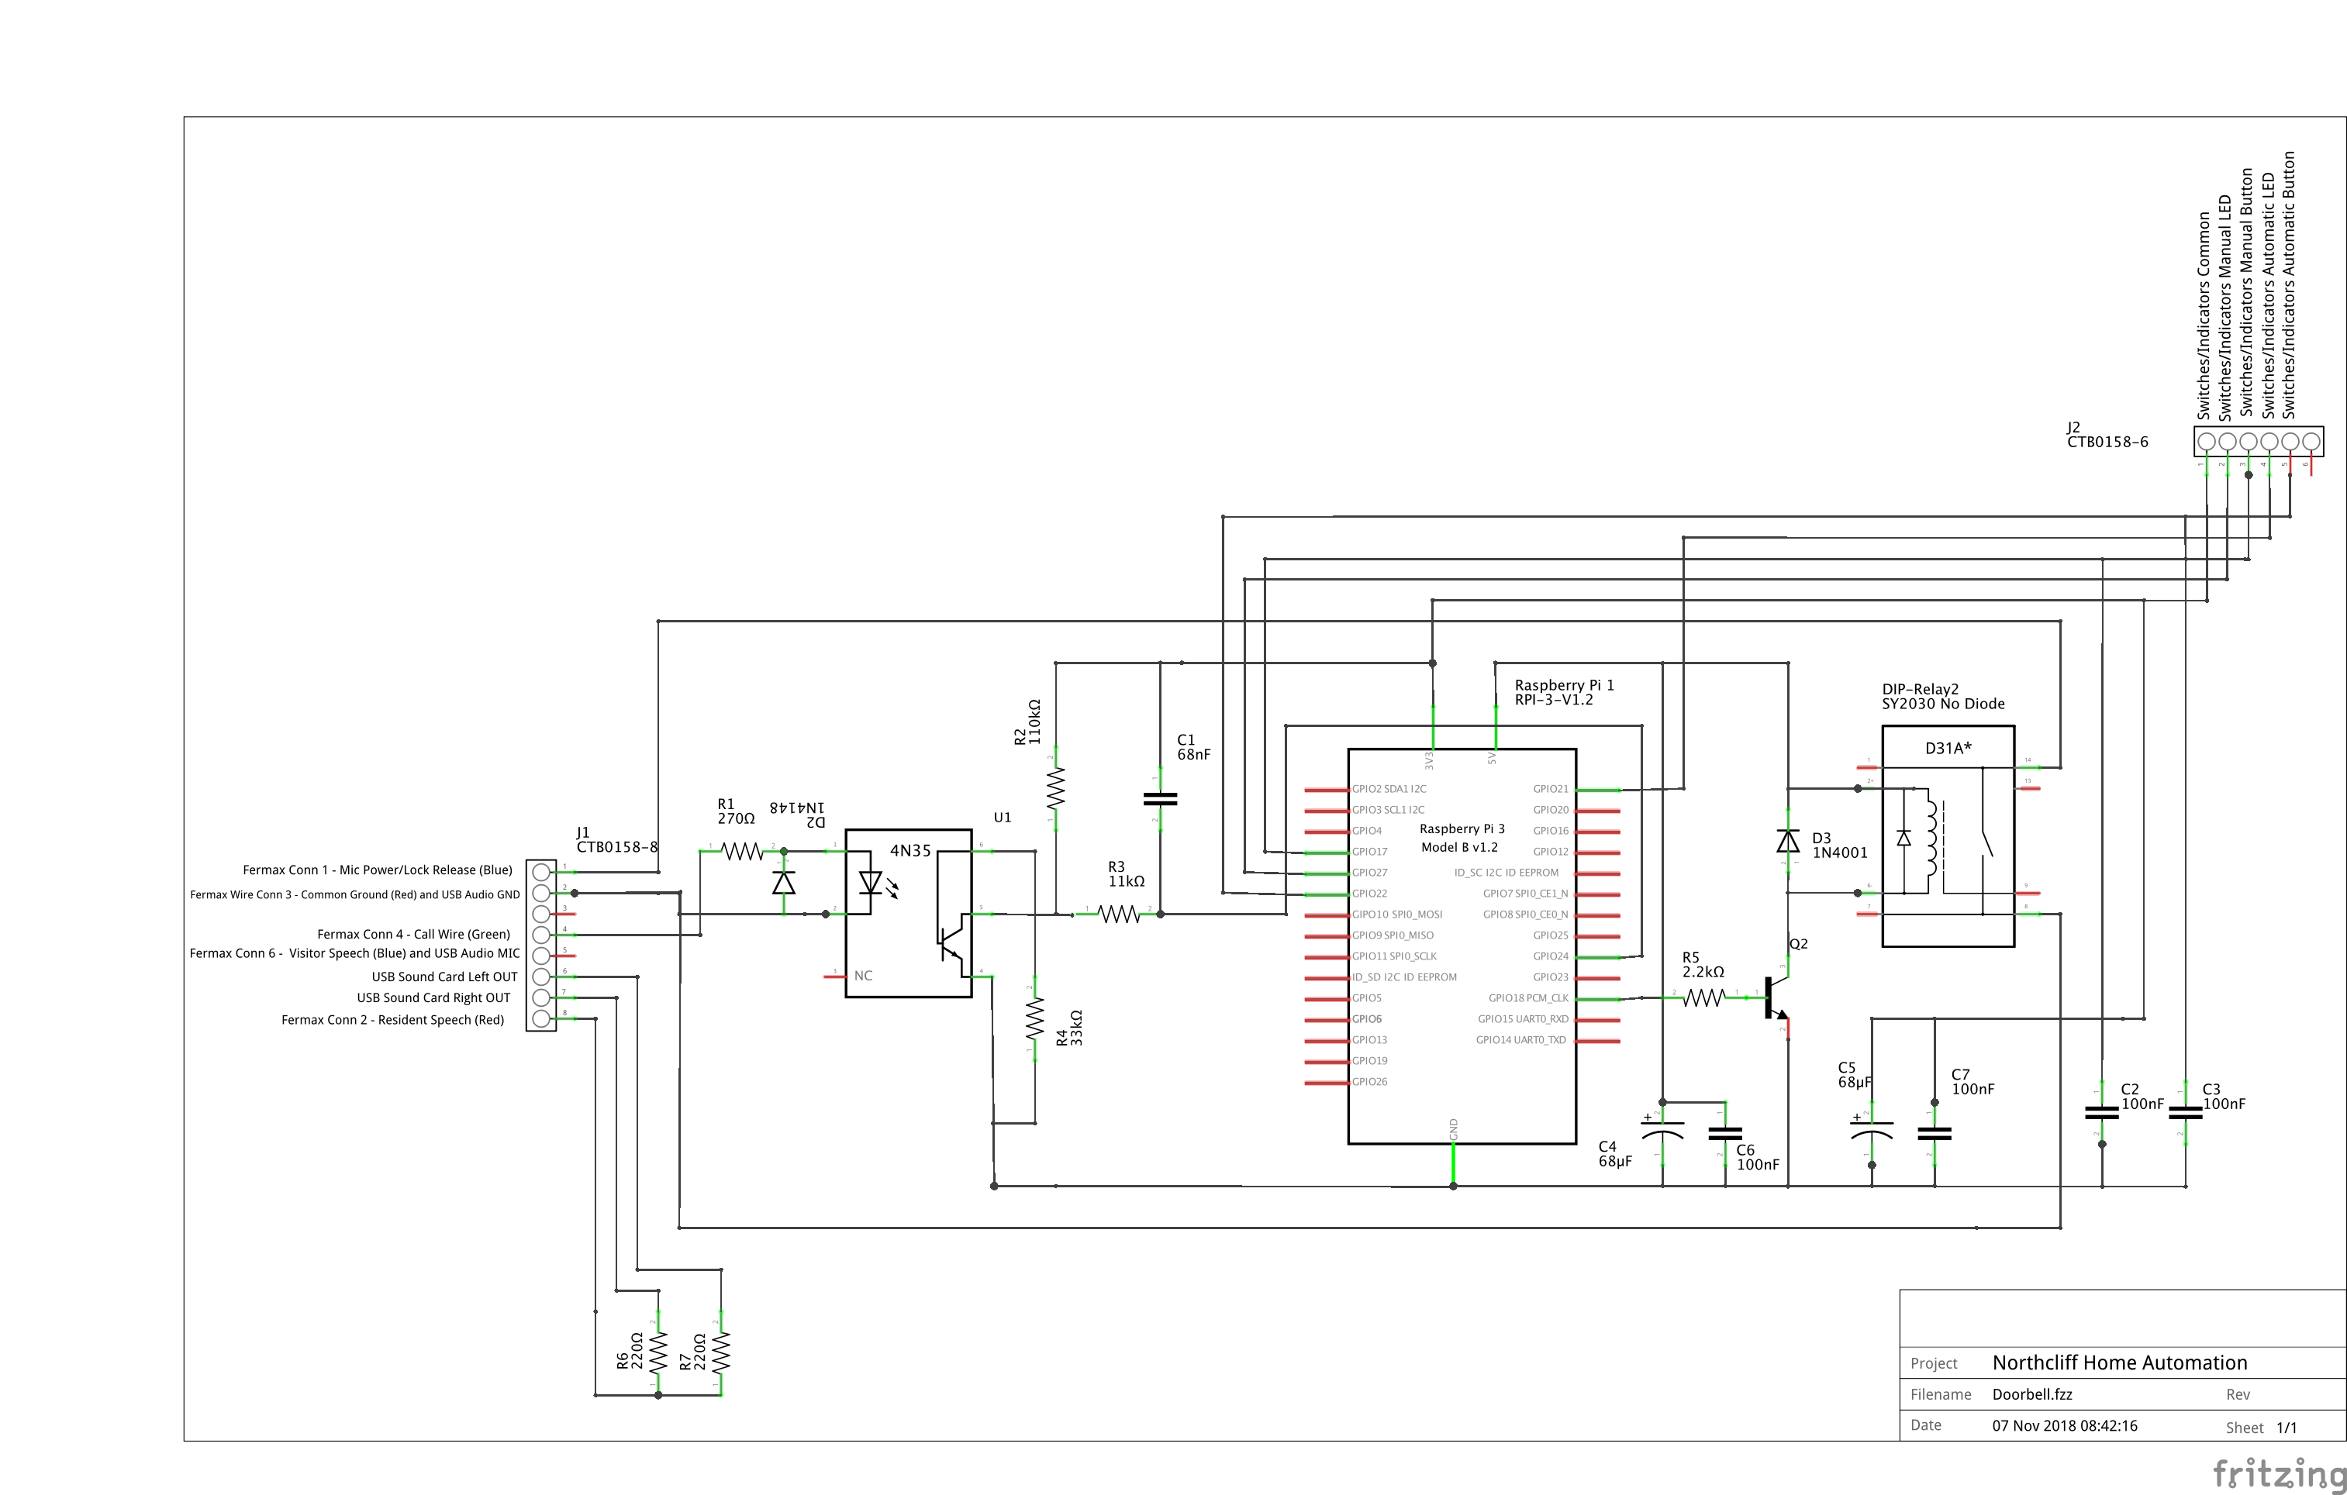Click the 'Fermax Conn 2 - Resident Speech (Red)' label
2347x1495 pixels.
393,1020
